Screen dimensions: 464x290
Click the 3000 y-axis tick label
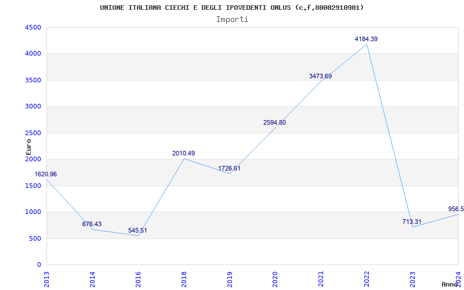coord(32,107)
